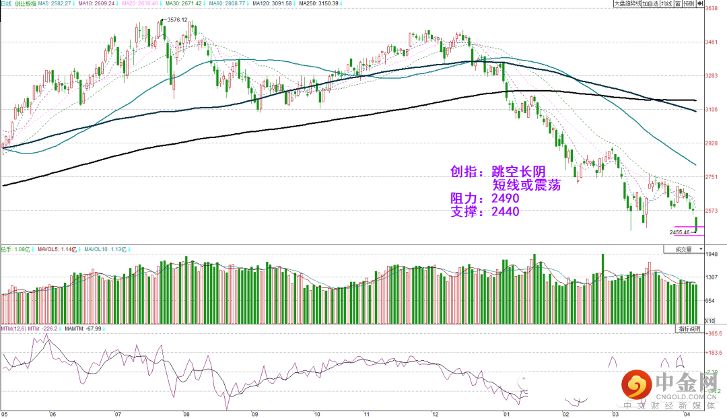
Task: Click the 2751 price axis label
Action: click(x=712, y=176)
